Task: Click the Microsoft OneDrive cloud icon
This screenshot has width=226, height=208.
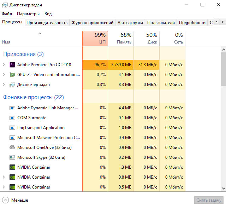Action: pyautogui.click(x=12, y=148)
